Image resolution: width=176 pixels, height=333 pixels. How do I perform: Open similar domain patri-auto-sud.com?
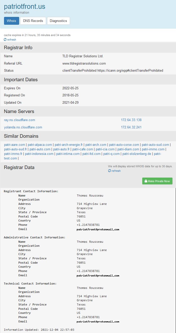click(155, 145)
